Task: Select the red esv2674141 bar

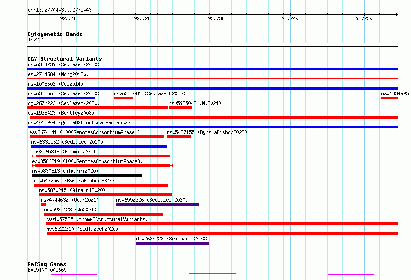Action: point(97,137)
